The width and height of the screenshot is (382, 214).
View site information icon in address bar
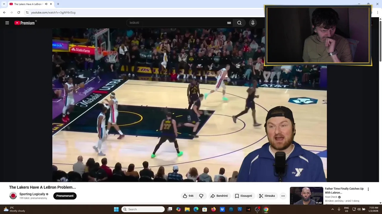click(27, 12)
